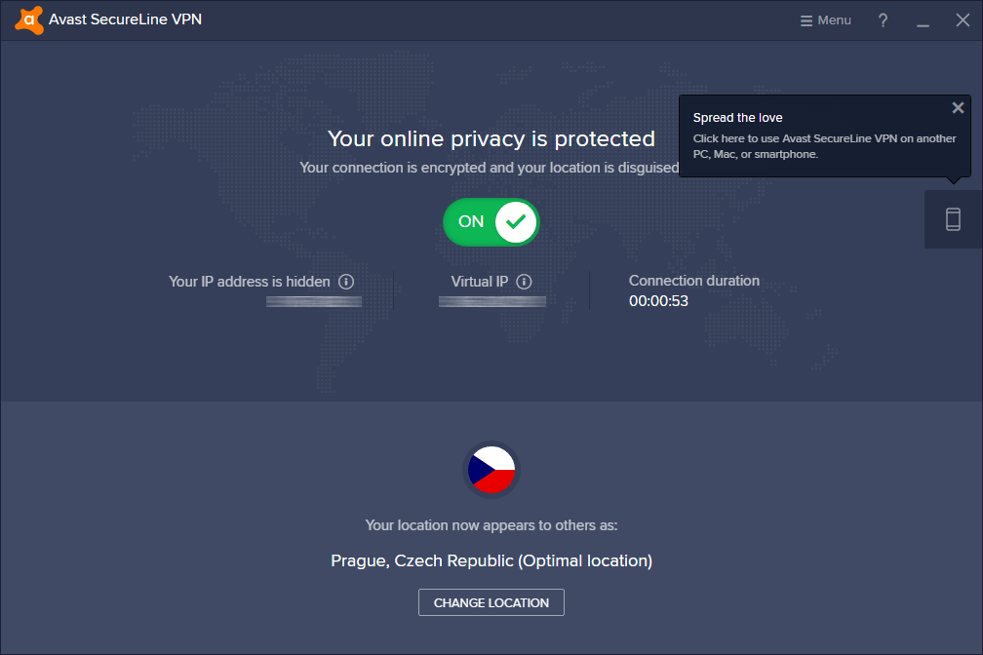The width and height of the screenshot is (983, 655).
Task: Click the blurred Virtual IP address value
Action: [492, 301]
